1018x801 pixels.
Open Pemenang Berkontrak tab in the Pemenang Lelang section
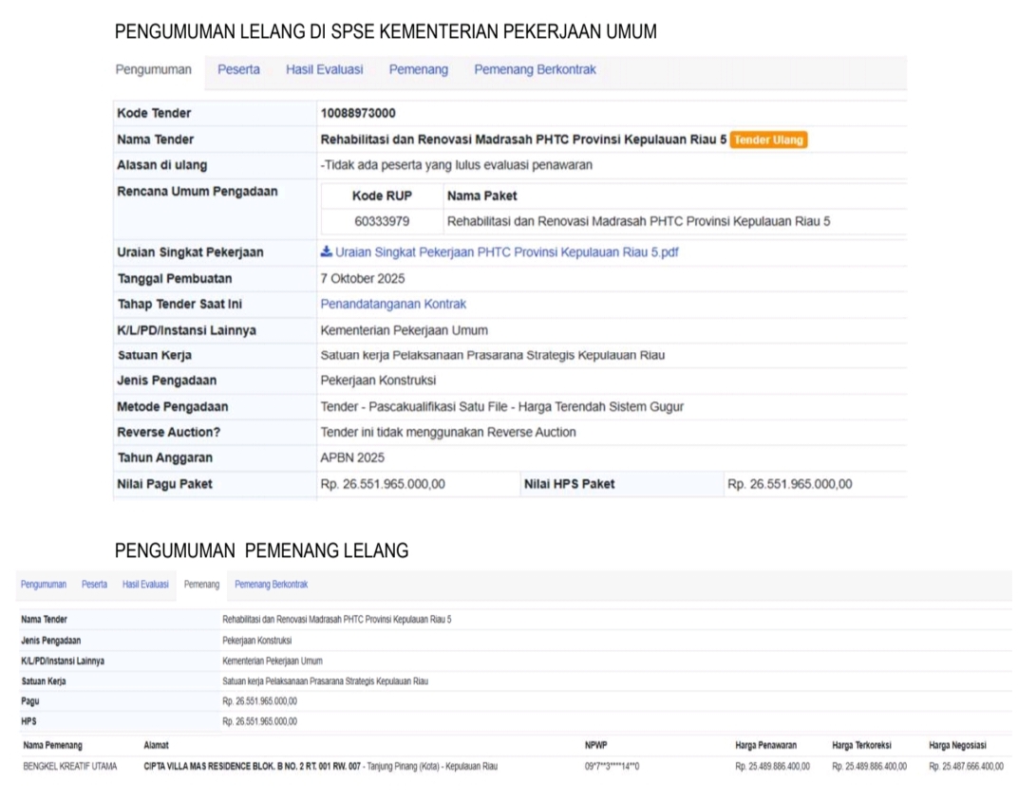[271, 585]
